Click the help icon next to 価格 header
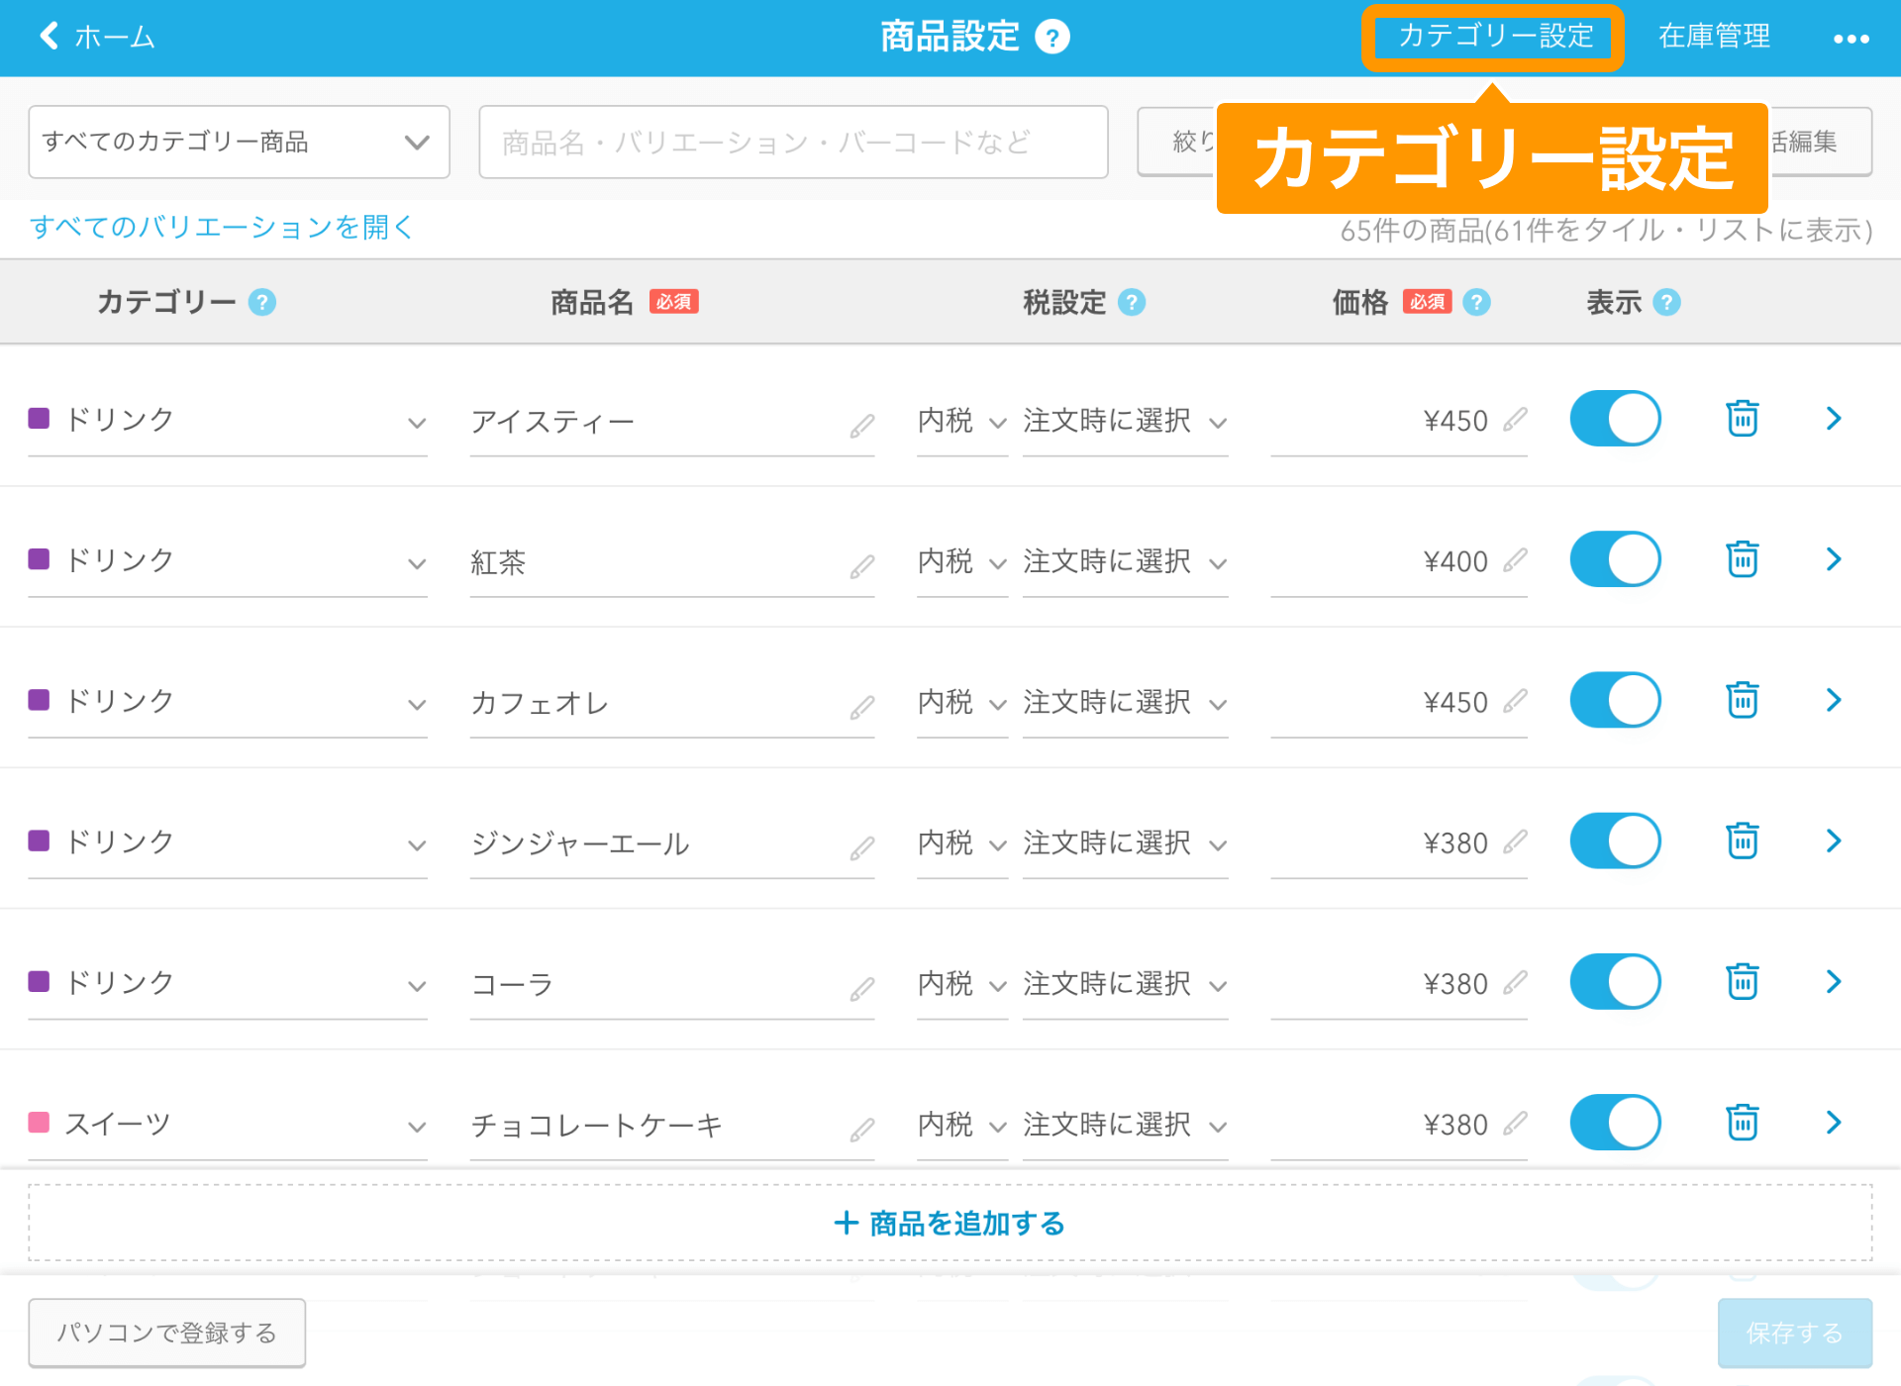 [x=1476, y=302]
